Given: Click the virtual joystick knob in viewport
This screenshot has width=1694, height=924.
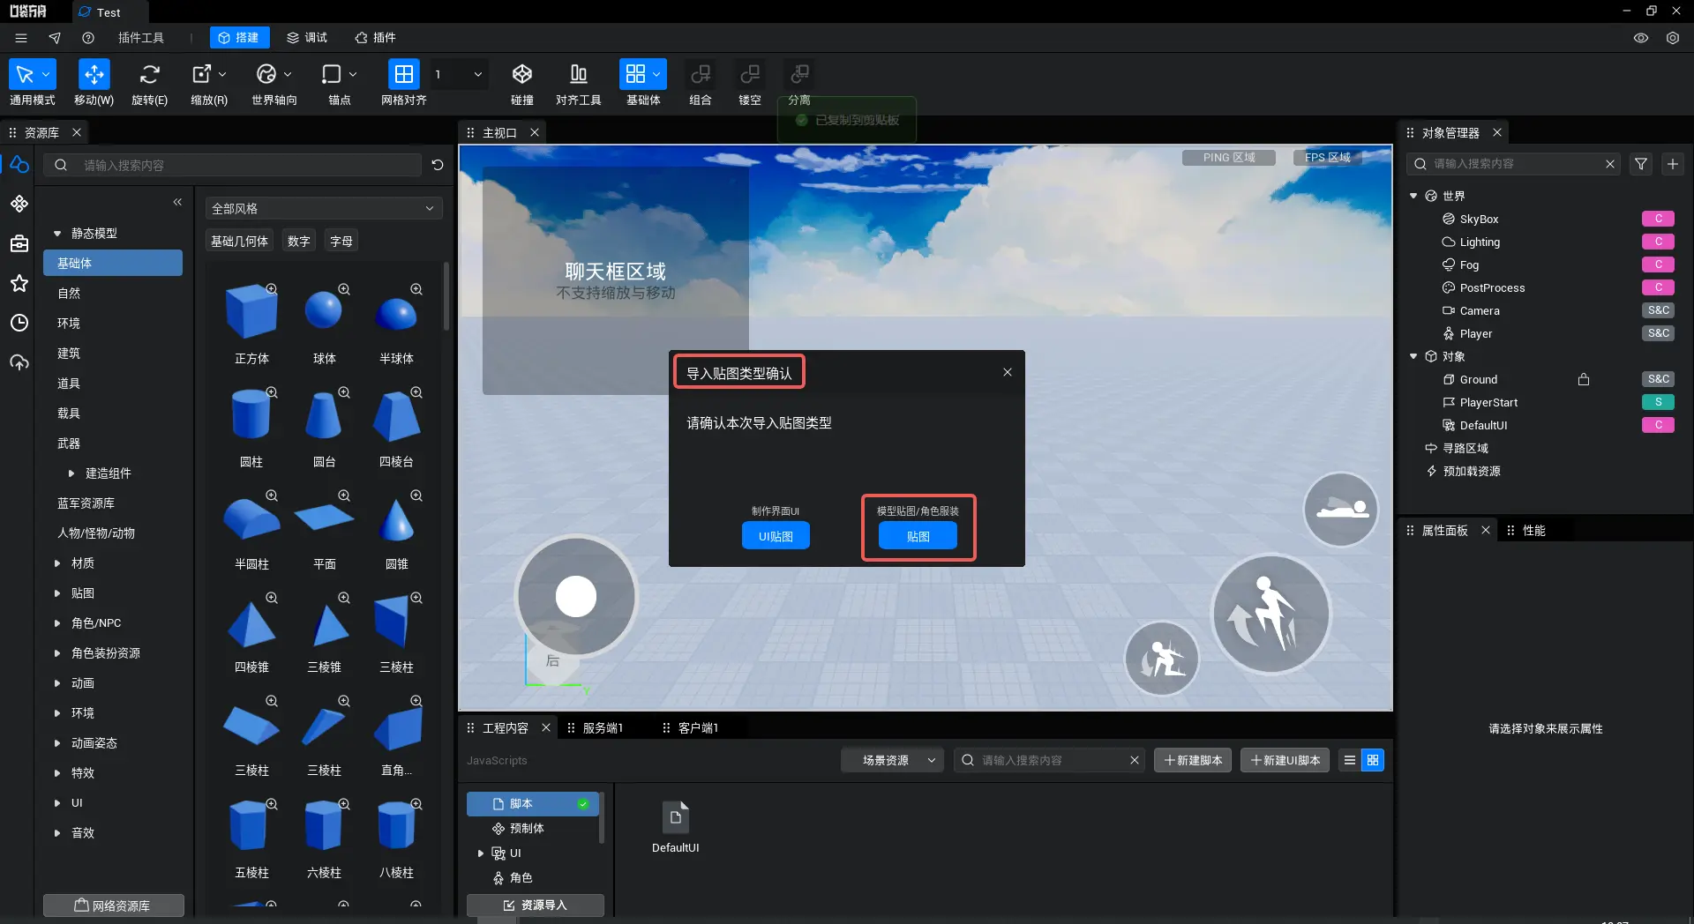Looking at the screenshot, I should point(576,597).
